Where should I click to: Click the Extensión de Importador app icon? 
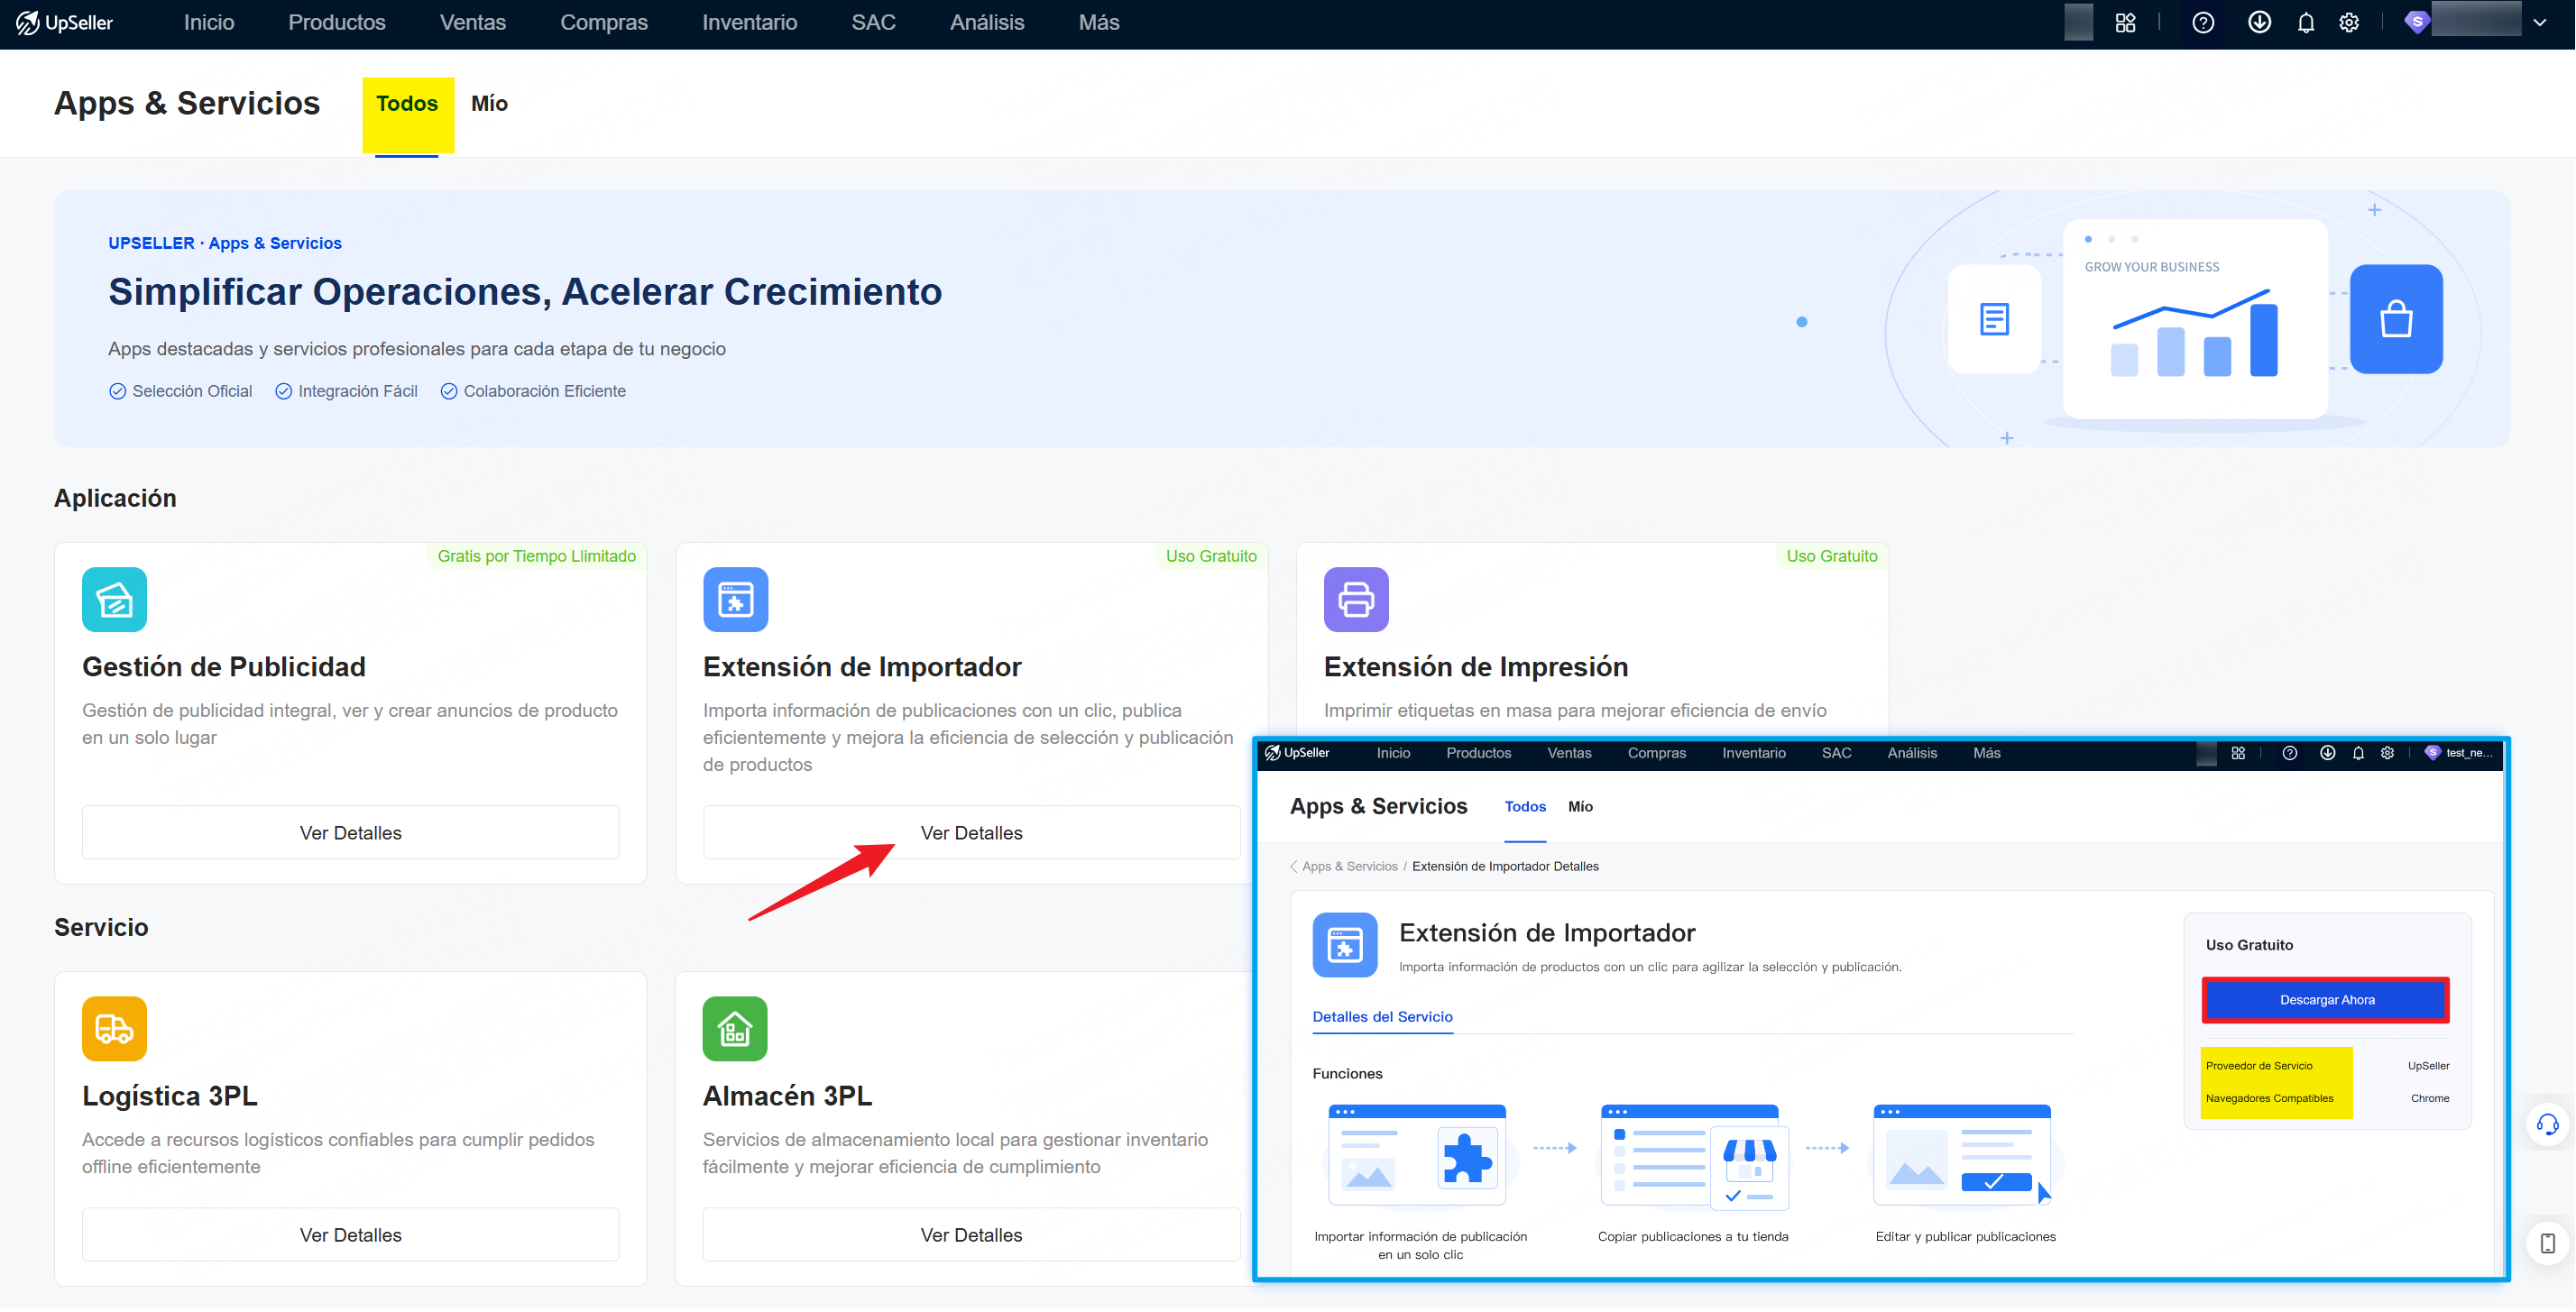(x=735, y=599)
